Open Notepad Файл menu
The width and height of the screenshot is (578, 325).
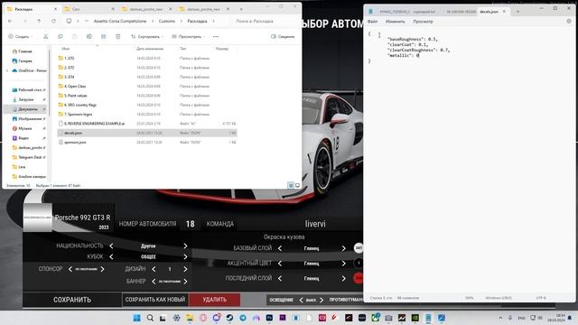tap(372, 22)
